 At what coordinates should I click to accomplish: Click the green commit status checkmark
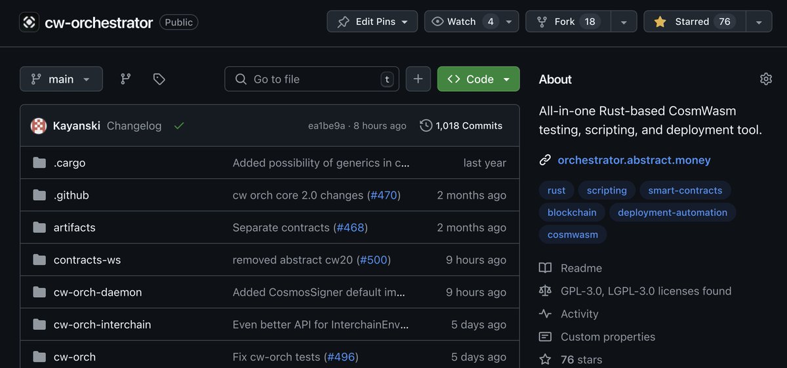pyautogui.click(x=179, y=126)
